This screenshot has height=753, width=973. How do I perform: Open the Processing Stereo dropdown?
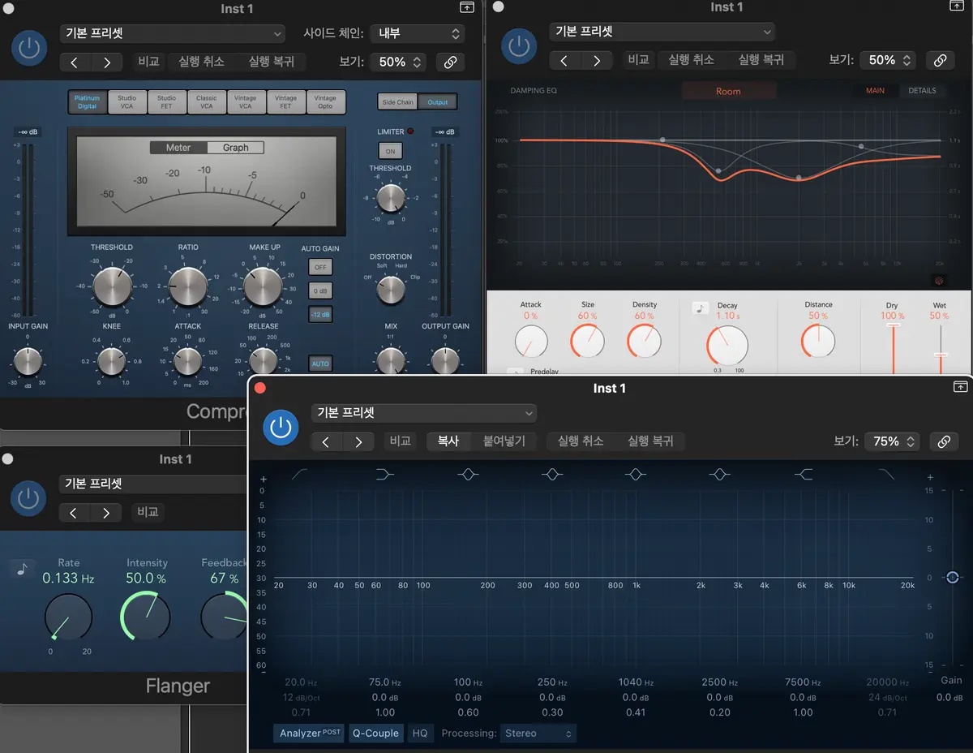point(538,733)
